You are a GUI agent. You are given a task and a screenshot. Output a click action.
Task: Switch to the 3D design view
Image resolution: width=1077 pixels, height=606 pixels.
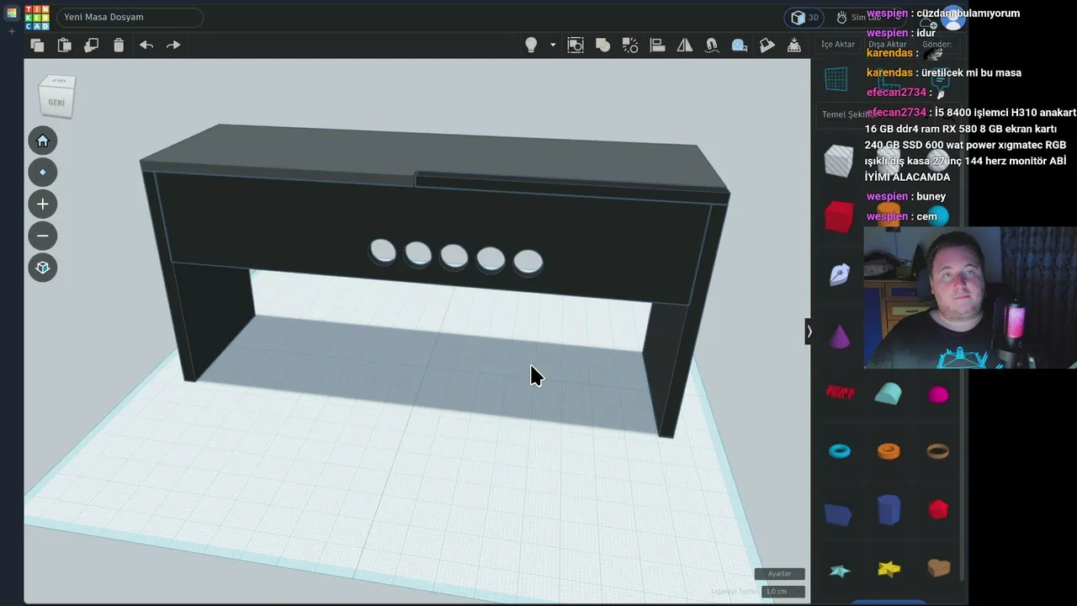pos(804,18)
